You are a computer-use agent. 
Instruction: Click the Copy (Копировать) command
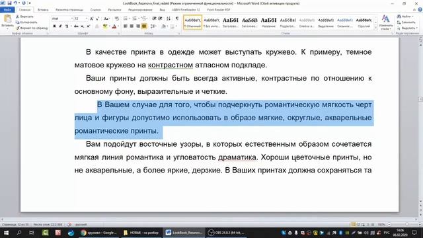coord(26,22)
